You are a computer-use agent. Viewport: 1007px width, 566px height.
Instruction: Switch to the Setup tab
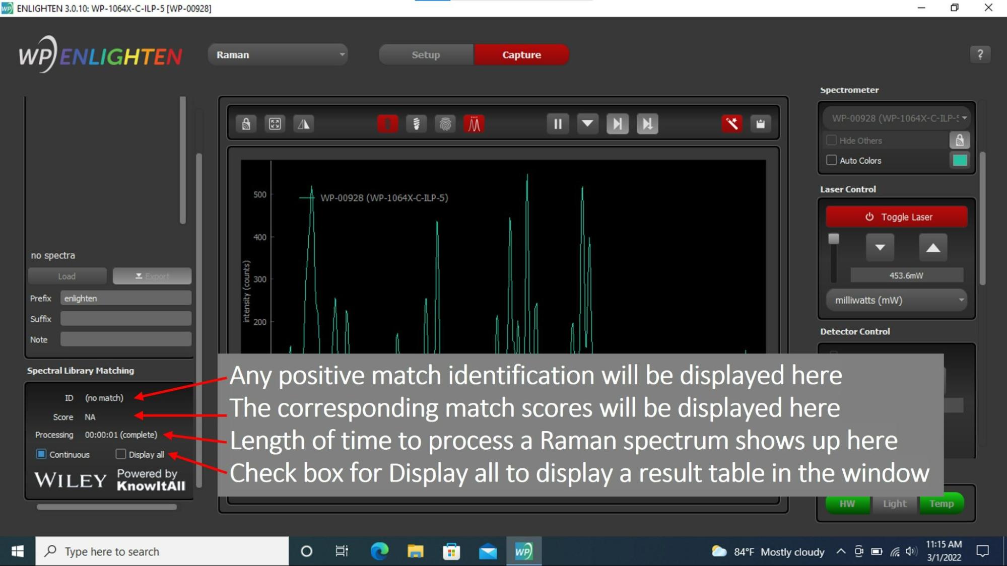(x=426, y=54)
